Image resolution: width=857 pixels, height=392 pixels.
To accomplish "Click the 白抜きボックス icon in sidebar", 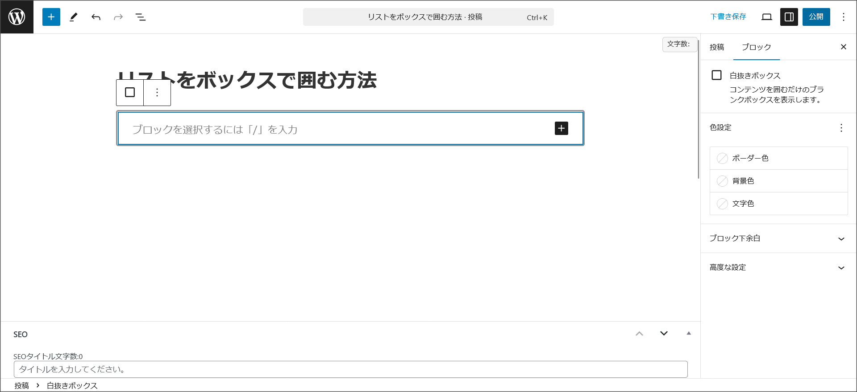I will [716, 75].
